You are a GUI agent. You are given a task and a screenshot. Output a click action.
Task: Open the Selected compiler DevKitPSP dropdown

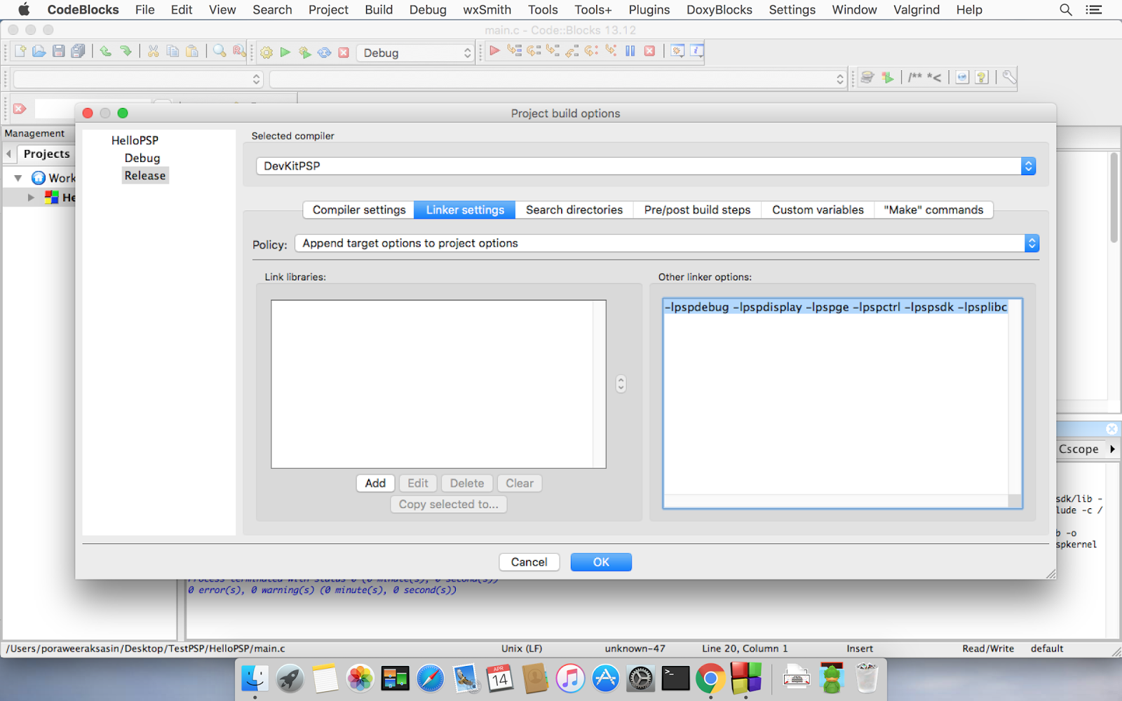click(x=645, y=166)
